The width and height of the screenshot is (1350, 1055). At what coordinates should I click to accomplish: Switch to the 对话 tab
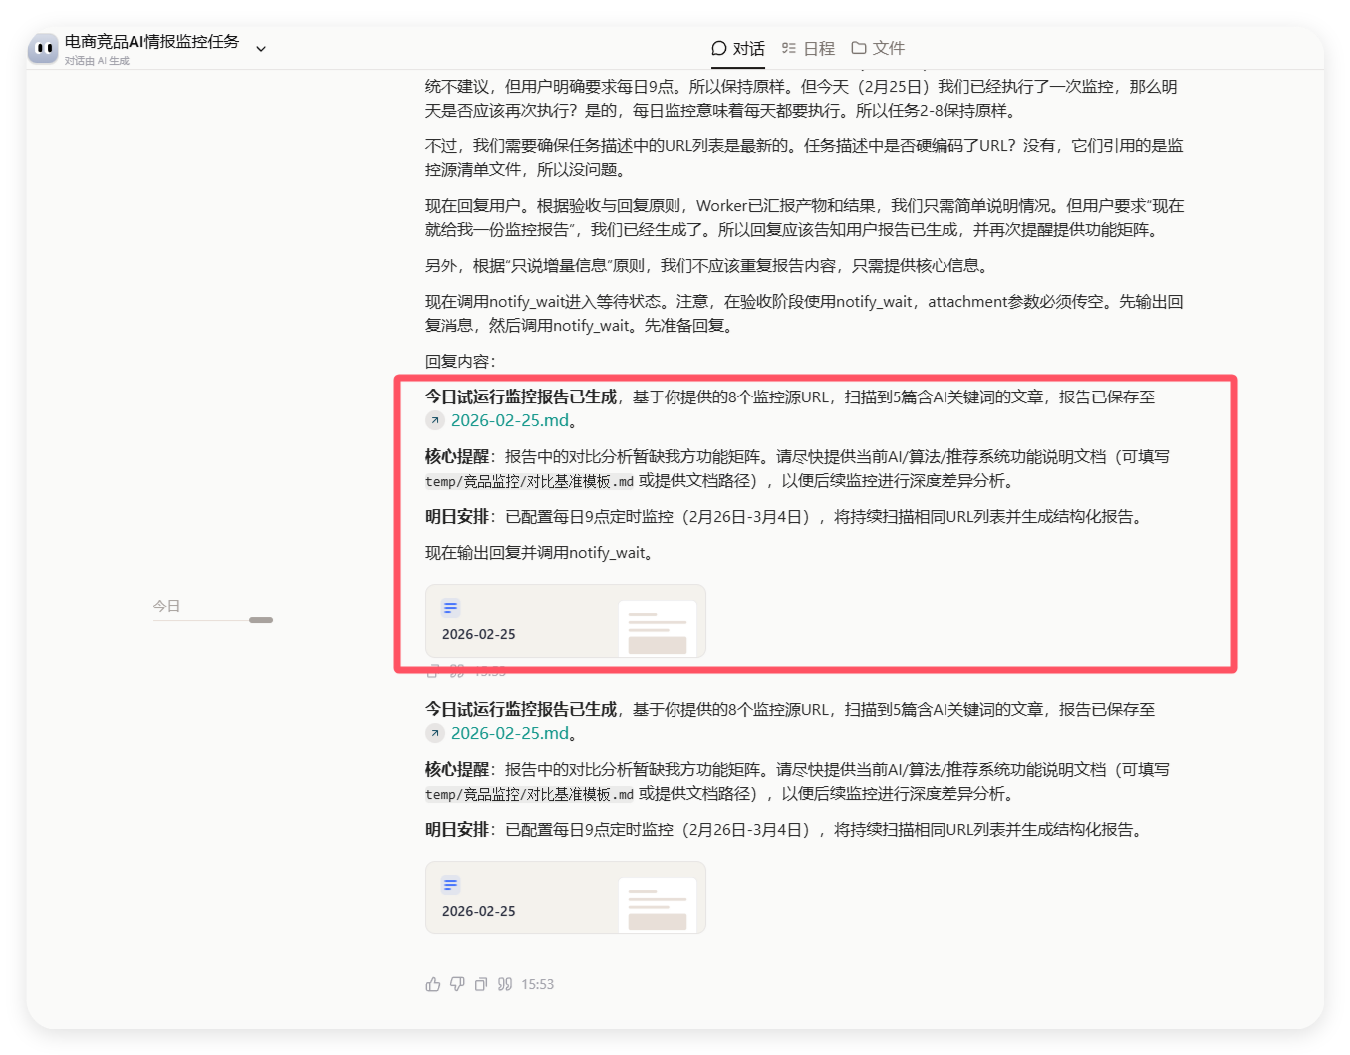pyautogui.click(x=738, y=48)
